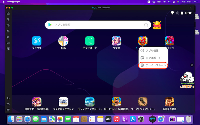This screenshot has width=200, height=125.
Task: Launch the アプリストア app store
Action: [90, 41]
